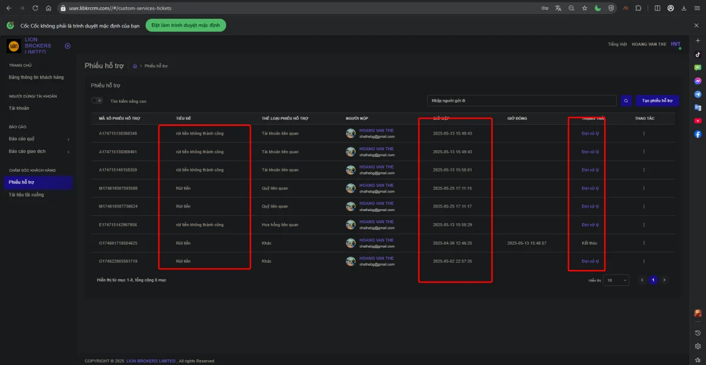The image size is (706, 365).
Task: Open Bảng thông tin khách hàng in sidebar
Action: (36, 77)
